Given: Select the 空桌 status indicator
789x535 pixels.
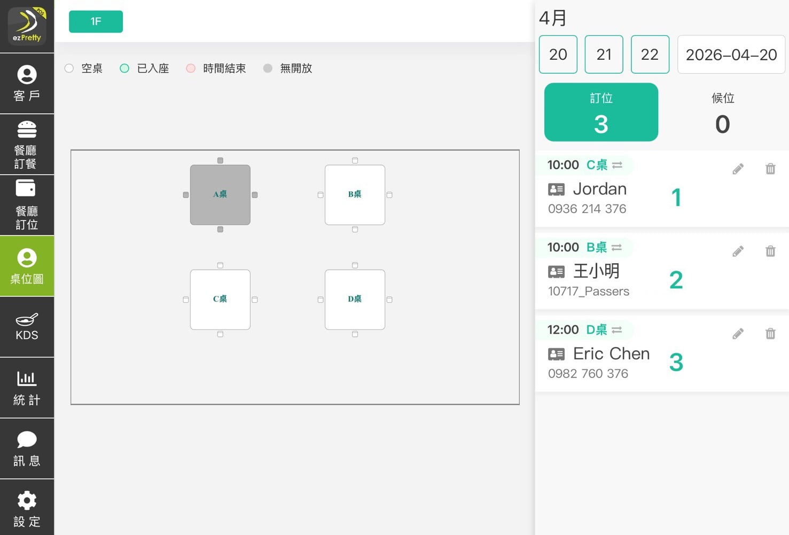Looking at the screenshot, I should point(69,68).
